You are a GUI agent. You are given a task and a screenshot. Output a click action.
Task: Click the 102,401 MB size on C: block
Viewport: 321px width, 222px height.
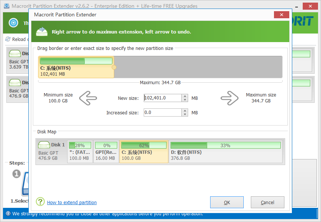53,74
